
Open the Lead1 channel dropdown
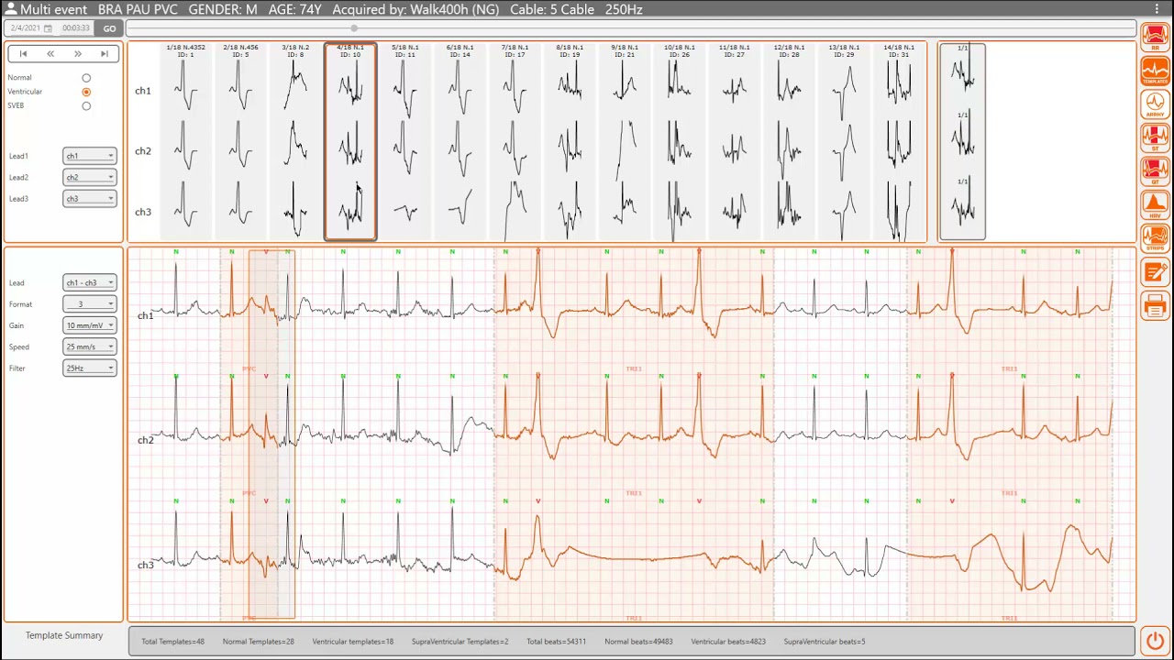89,156
